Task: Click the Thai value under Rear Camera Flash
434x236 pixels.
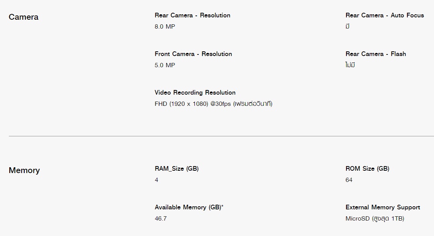Action: pyautogui.click(x=350, y=65)
